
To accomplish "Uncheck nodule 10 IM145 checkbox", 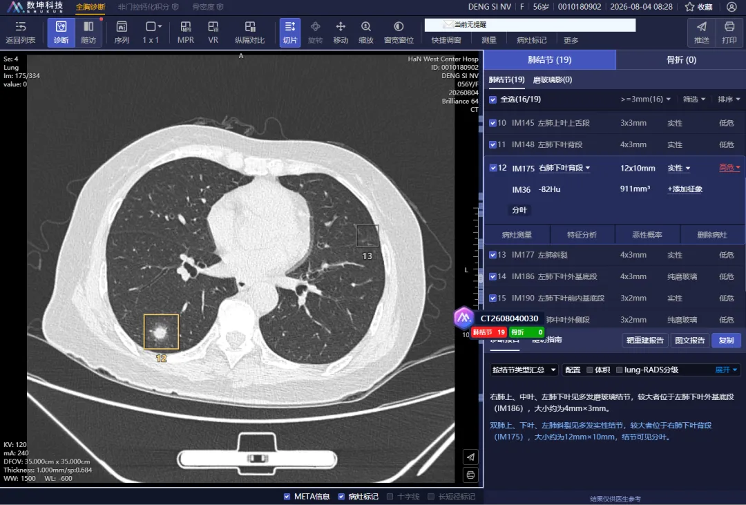I will click(493, 123).
